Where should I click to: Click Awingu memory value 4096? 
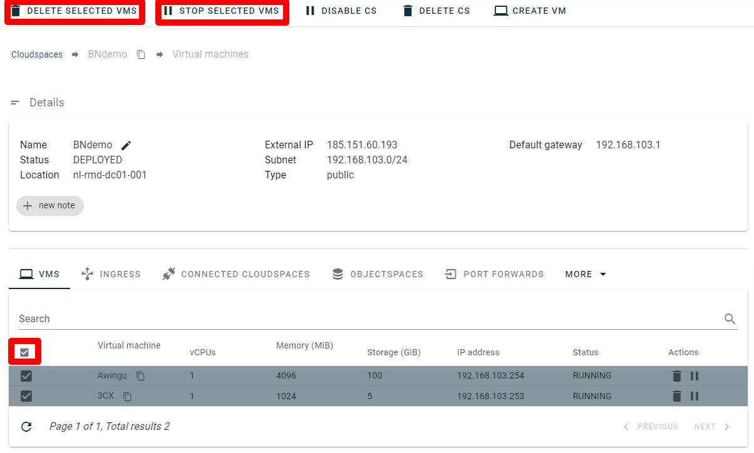(x=286, y=376)
